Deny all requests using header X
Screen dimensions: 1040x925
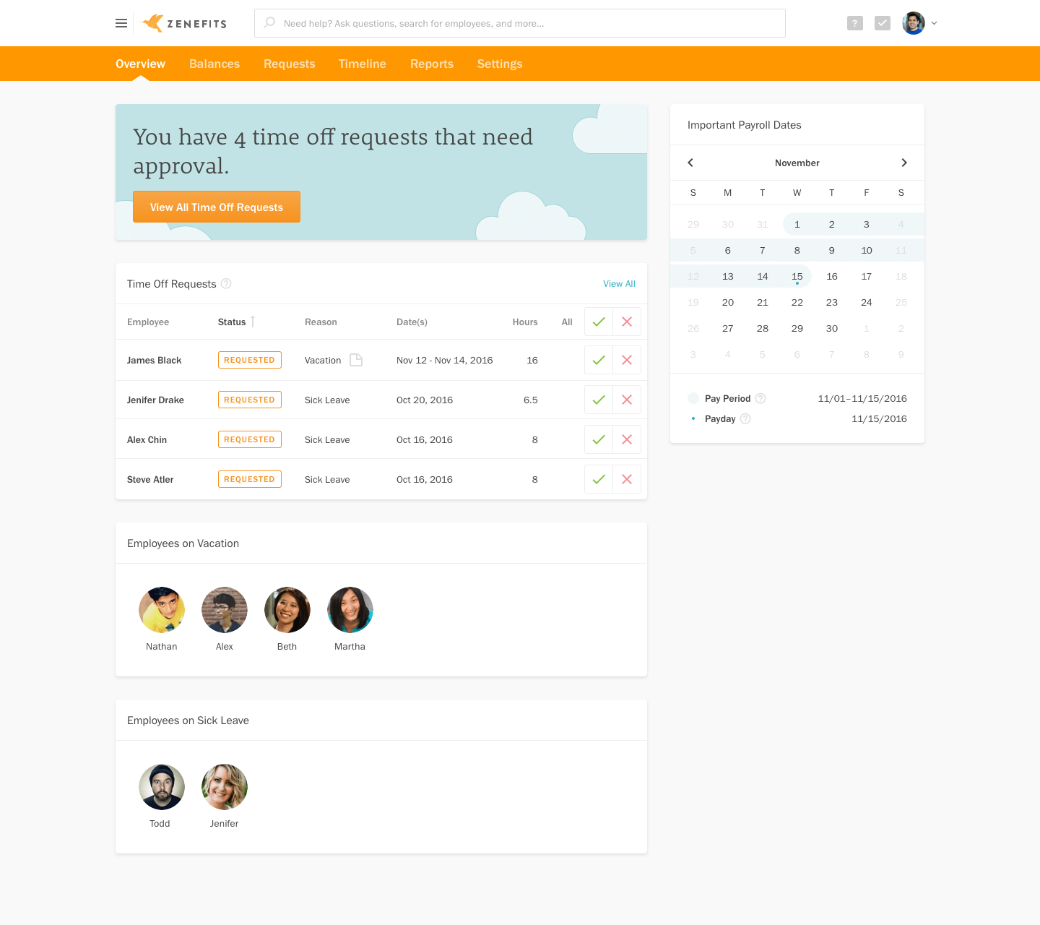pos(627,322)
